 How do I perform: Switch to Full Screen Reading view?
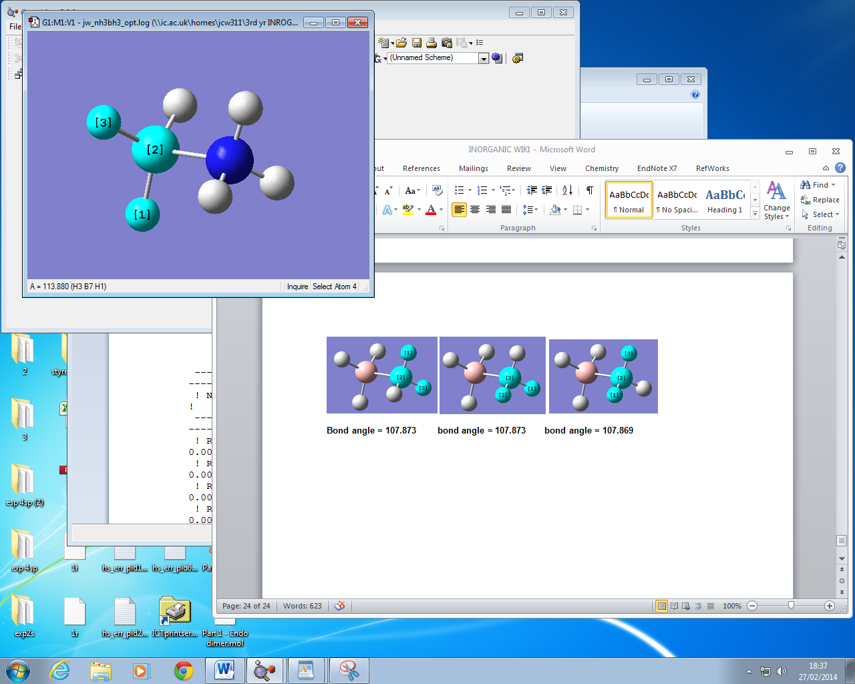[x=674, y=606]
